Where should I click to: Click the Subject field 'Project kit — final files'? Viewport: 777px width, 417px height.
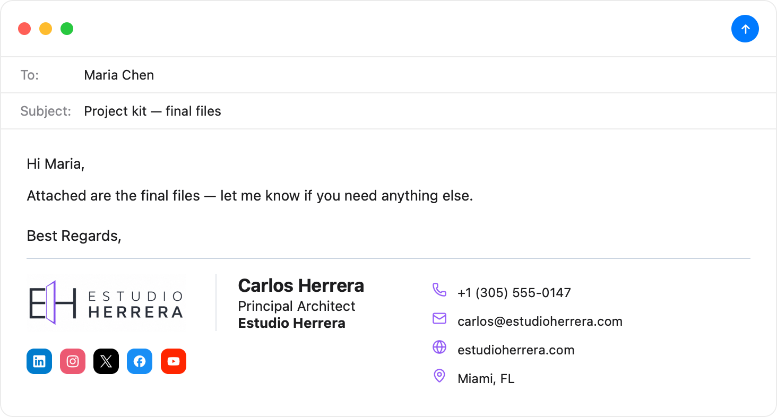coord(388,111)
